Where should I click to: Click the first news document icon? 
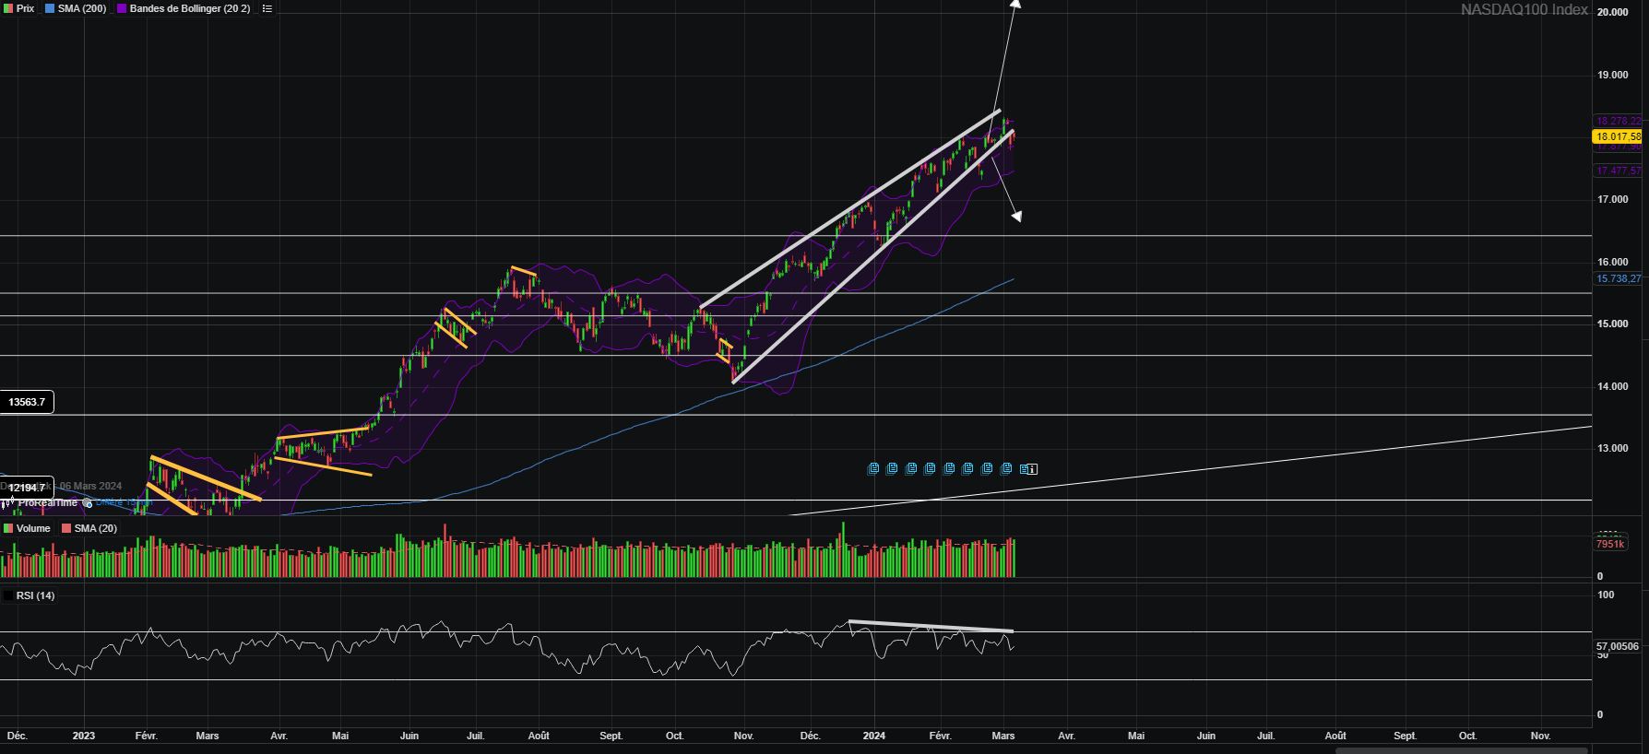872,469
